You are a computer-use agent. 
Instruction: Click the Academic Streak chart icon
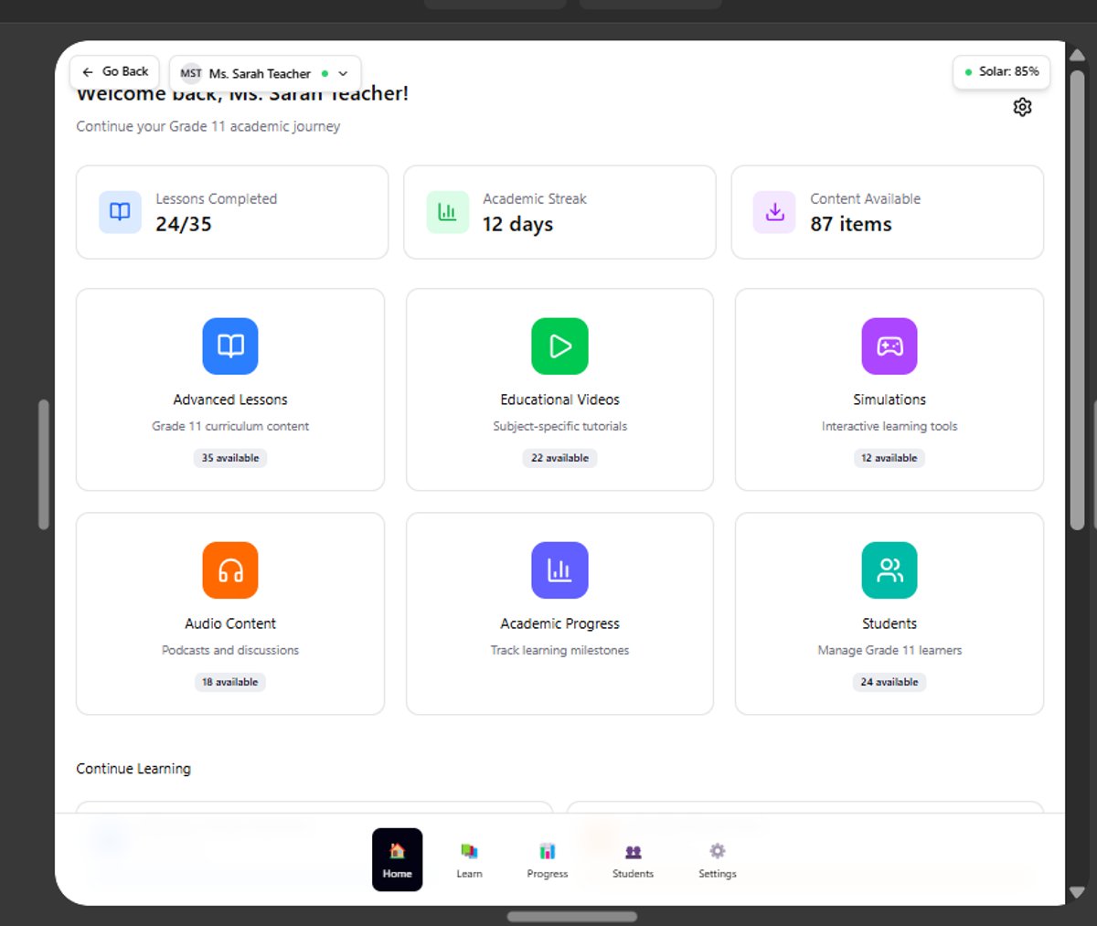click(447, 212)
